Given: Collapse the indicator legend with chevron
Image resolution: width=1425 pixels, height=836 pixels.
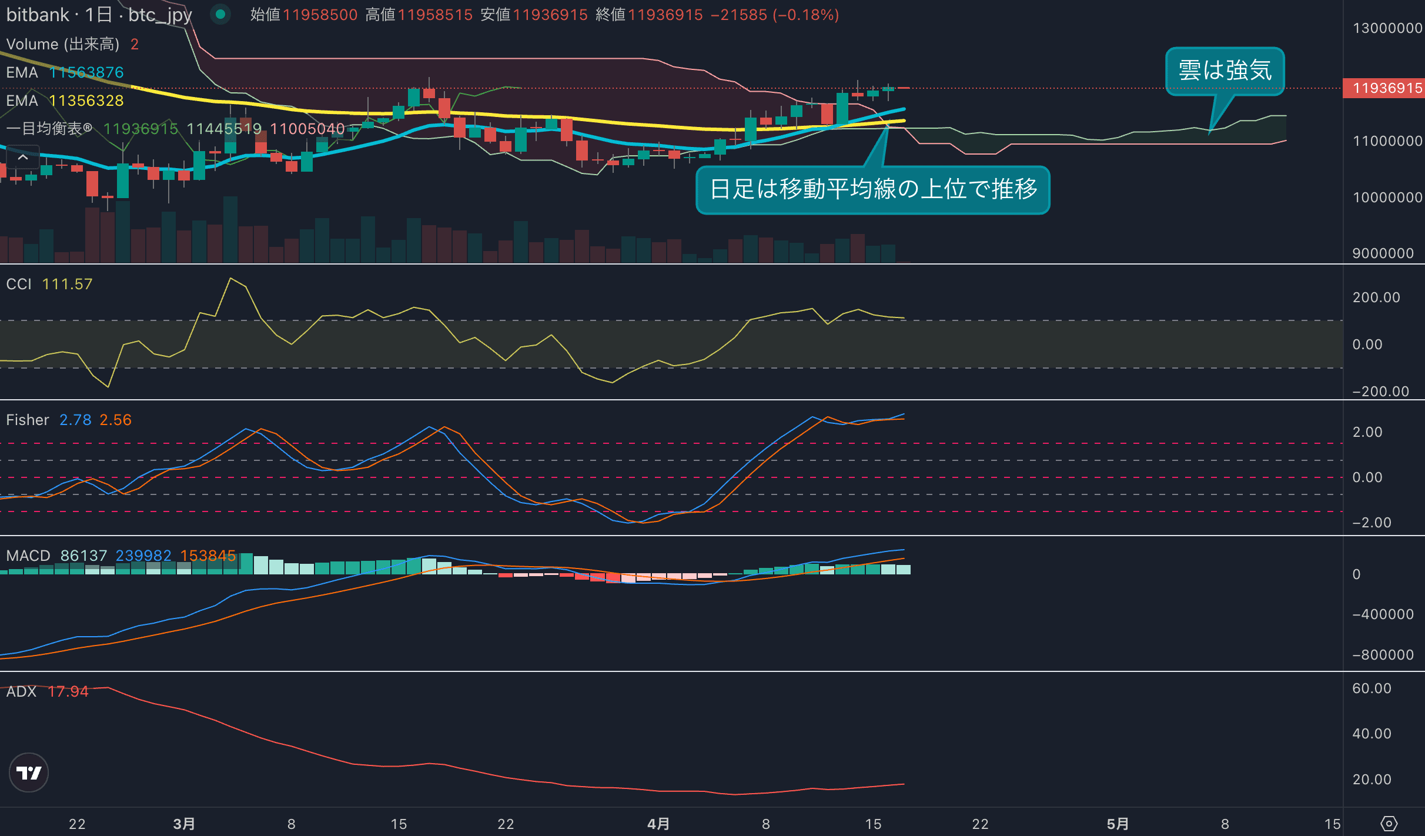Looking at the screenshot, I should tap(23, 158).
